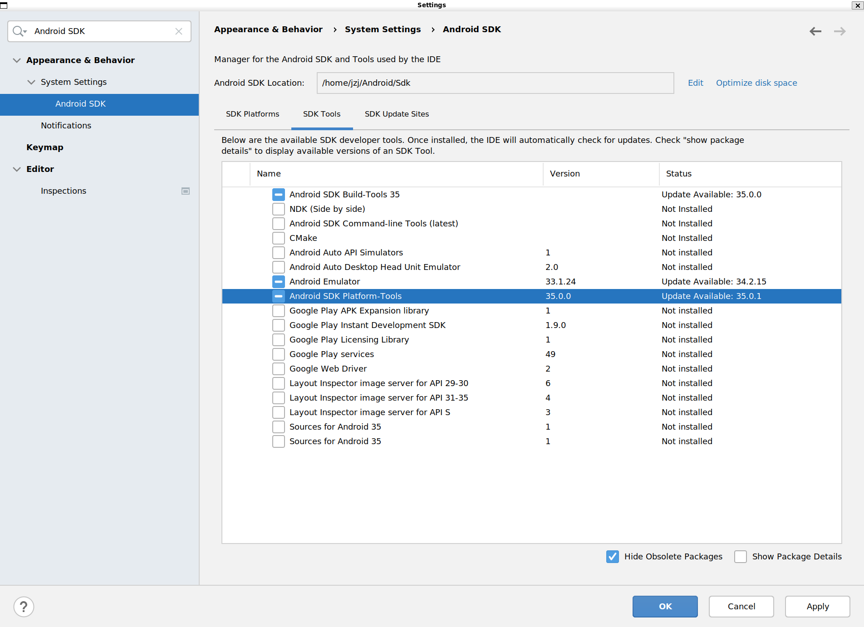
Task: Click the Apply button
Action: [817, 607]
